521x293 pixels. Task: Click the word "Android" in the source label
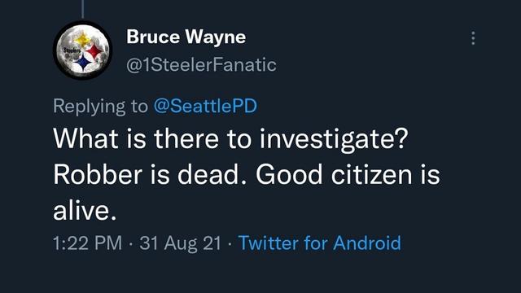[367, 243]
